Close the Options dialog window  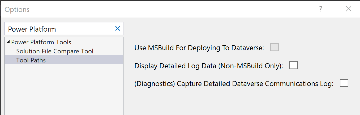click(x=349, y=9)
